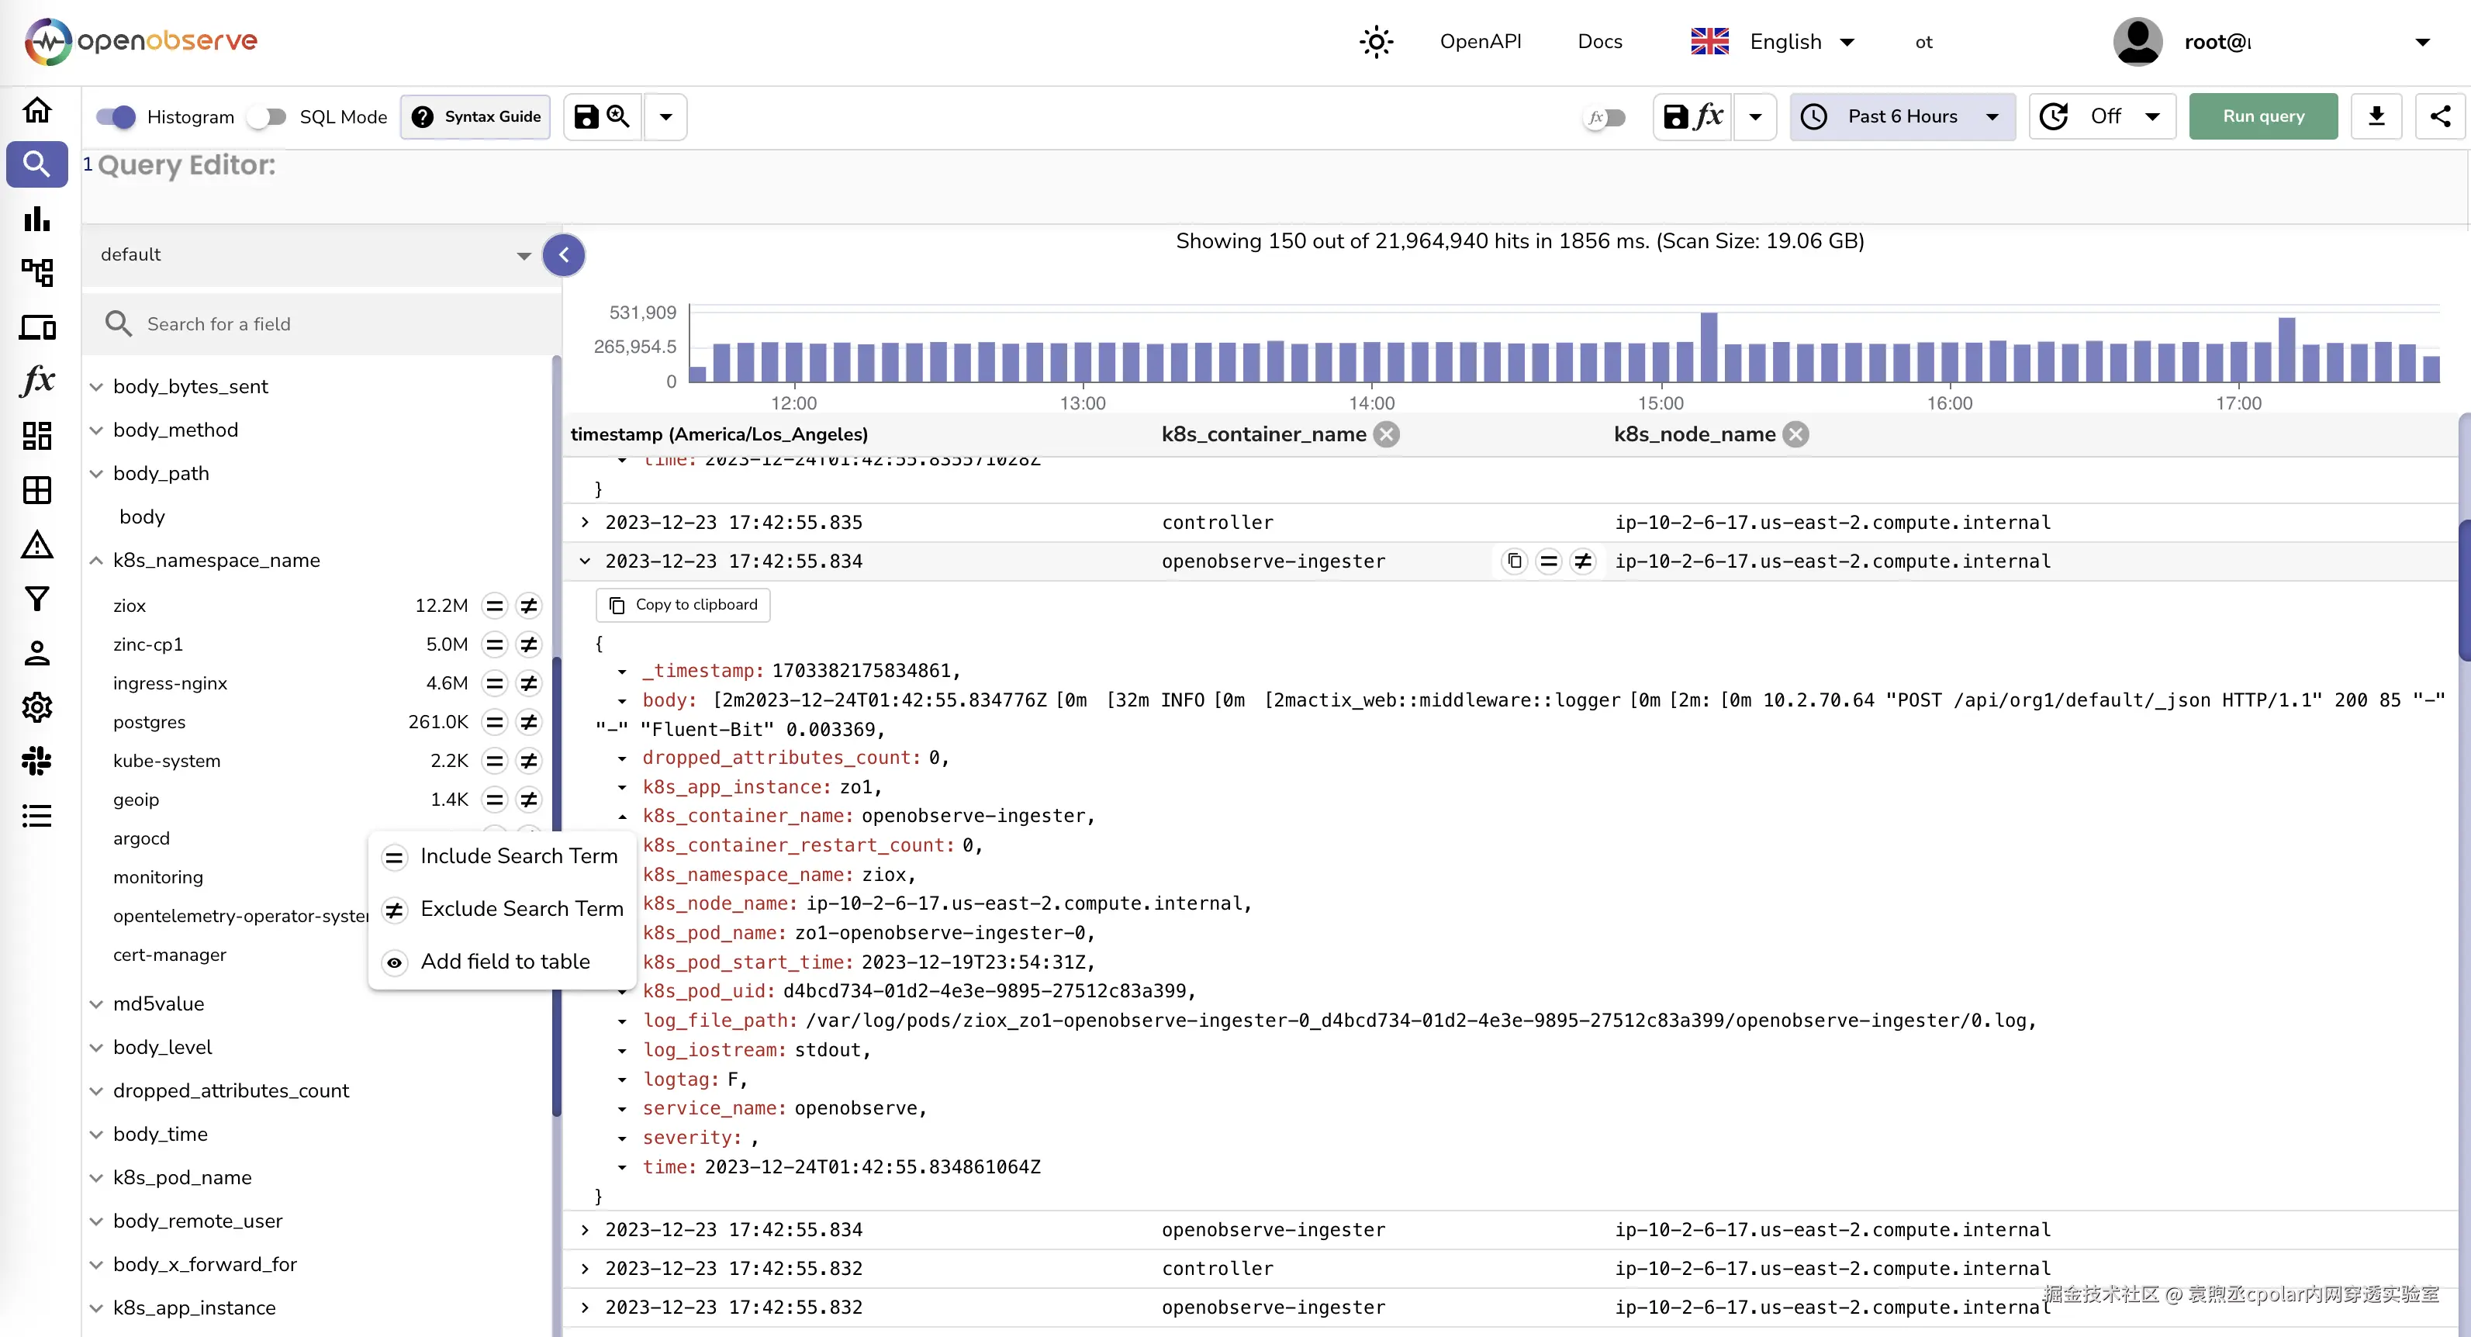This screenshot has height=1337, width=2471.
Task: Toggle the Histogram switch off
Action: tap(116, 117)
